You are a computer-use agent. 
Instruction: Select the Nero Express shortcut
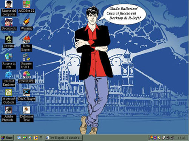click(x=26, y=39)
